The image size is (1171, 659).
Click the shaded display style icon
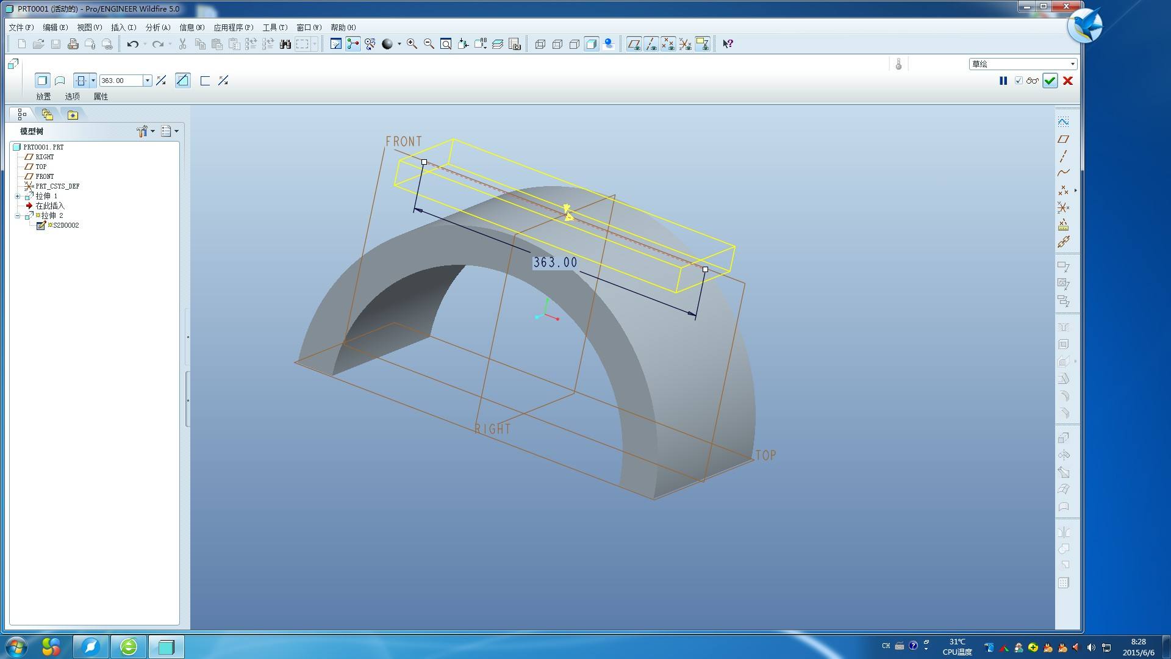(x=591, y=44)
